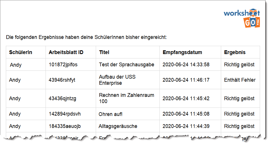Image resolution: width=271 pixels, height=148 pixels.
Task: Click the intro text about submitted results
Action: click(86, 37)
